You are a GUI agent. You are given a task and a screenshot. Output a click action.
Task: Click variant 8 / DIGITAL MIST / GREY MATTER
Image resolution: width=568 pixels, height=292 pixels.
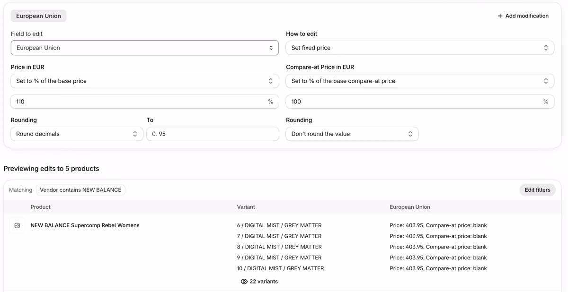click(x=279, y=247)
